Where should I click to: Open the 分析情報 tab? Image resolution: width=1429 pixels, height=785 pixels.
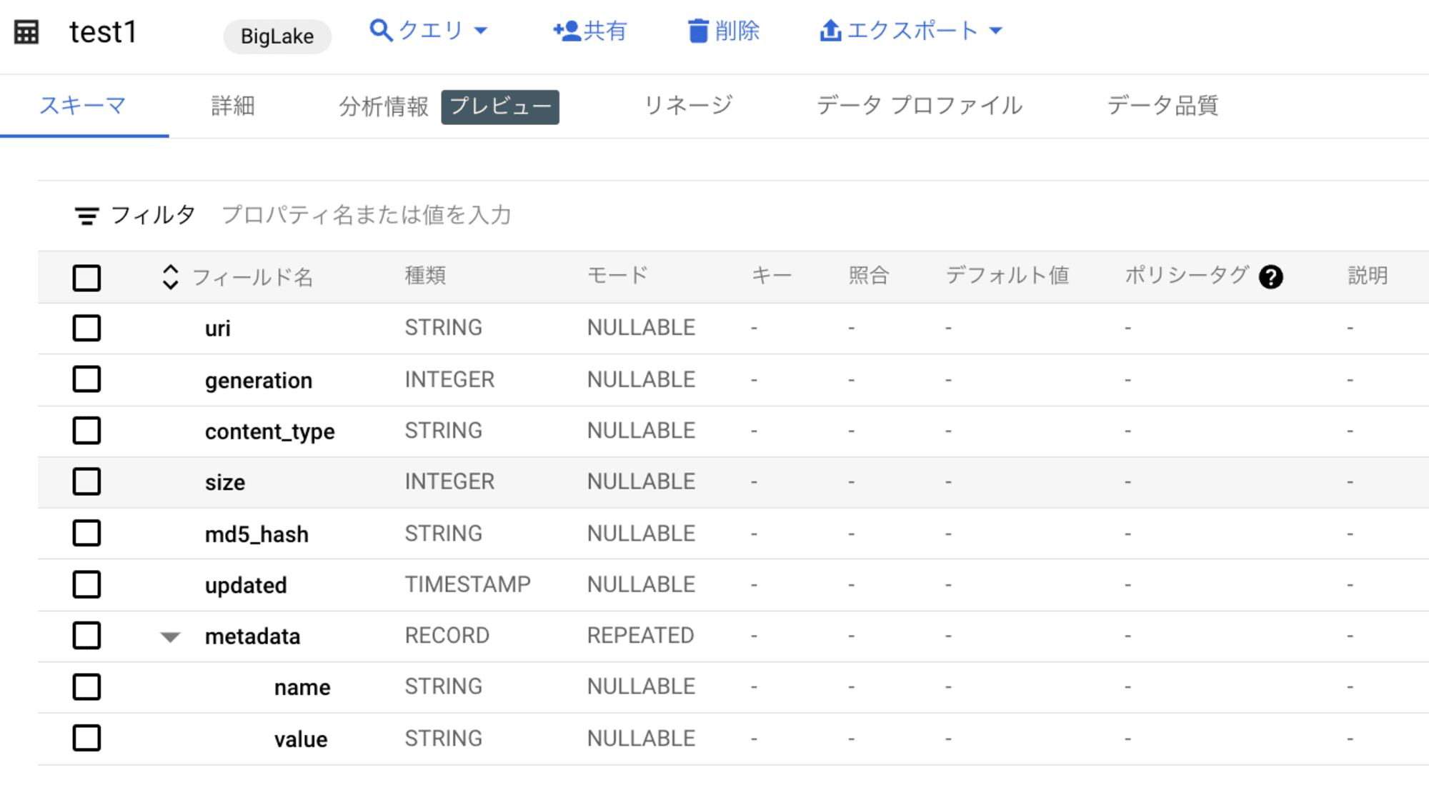(384, 106)
